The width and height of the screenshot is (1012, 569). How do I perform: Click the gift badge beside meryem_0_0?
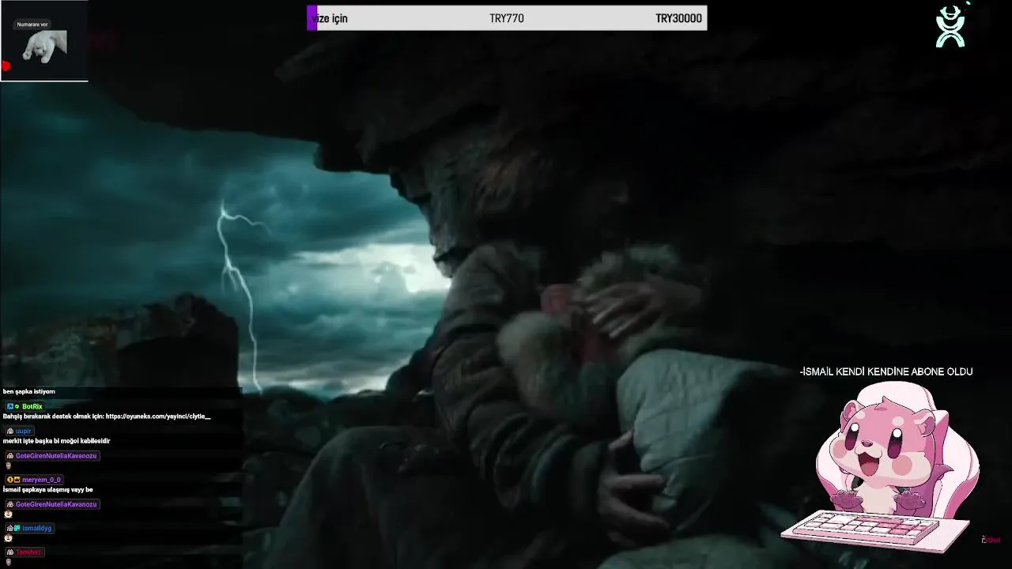pyautogui.click(x=17, y=480)
